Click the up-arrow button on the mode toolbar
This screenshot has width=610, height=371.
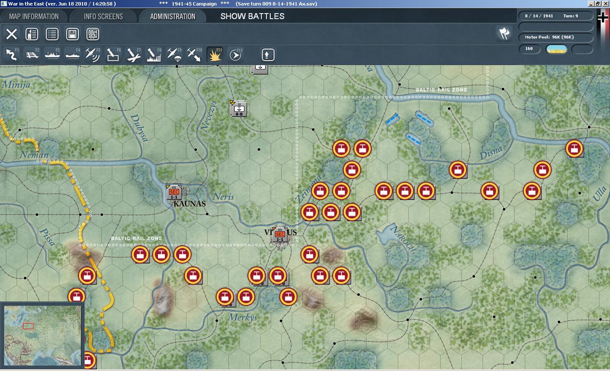click(268, 55)
